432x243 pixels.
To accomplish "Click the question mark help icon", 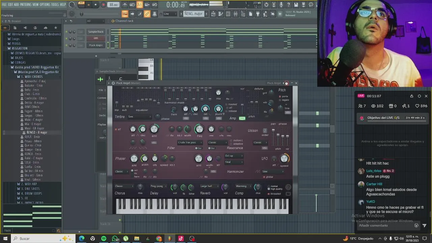I will click(289, 5).
